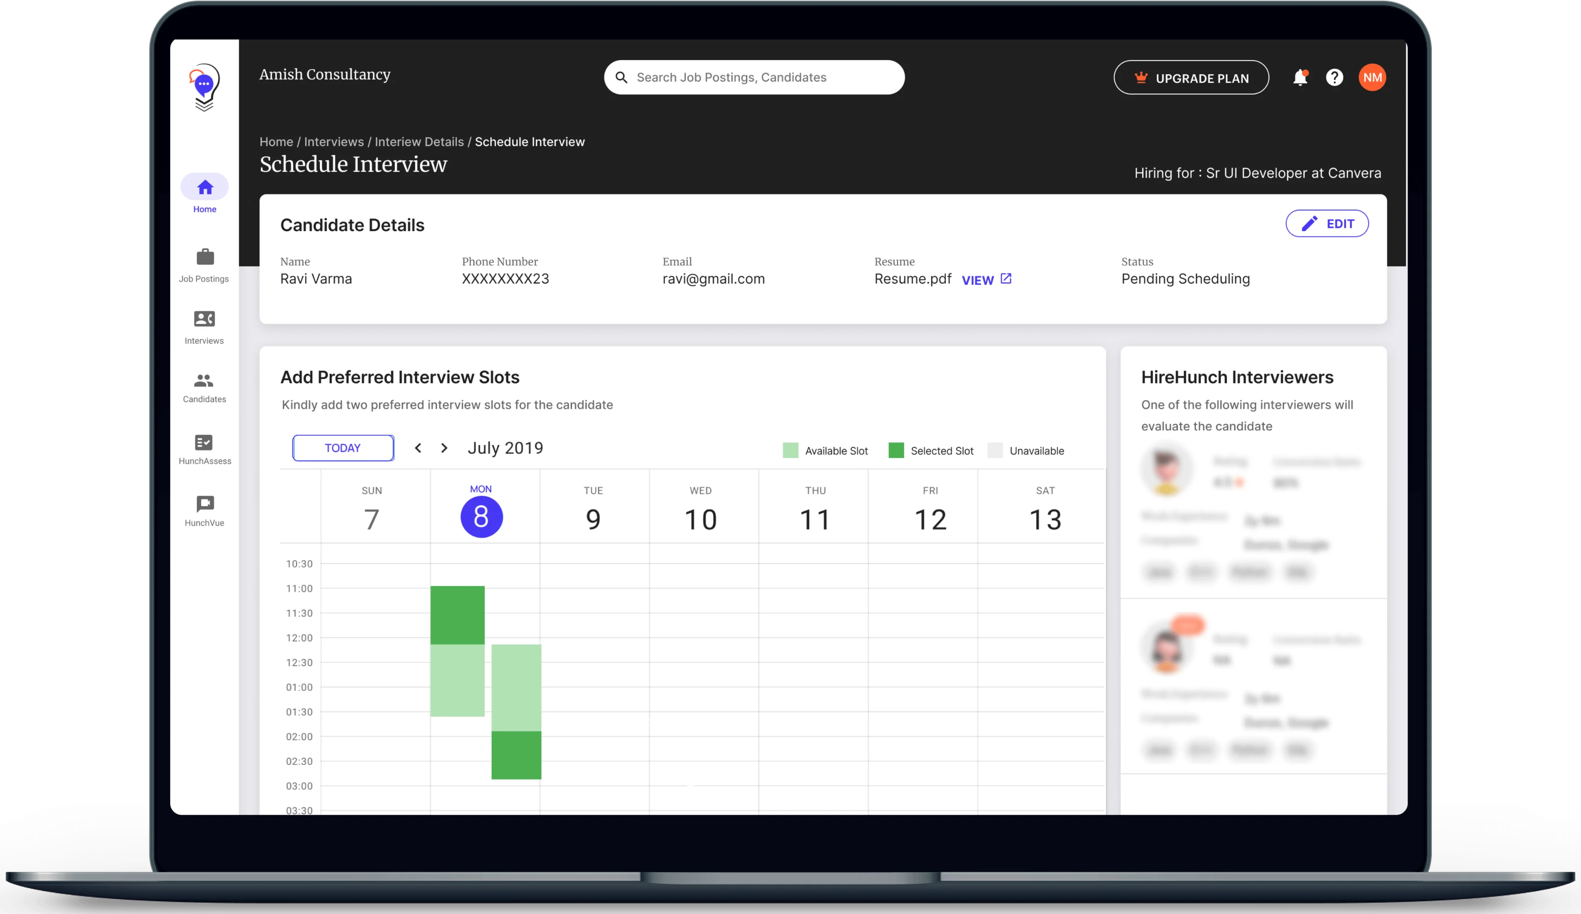Open the NM profile avatar
Viewport: 1581px width, 914px height.
[x=1373, y=77]
